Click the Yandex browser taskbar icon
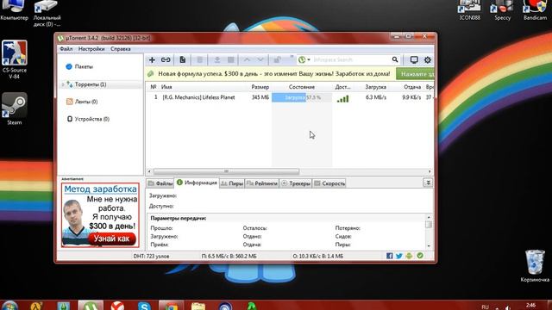 [117, 306]
